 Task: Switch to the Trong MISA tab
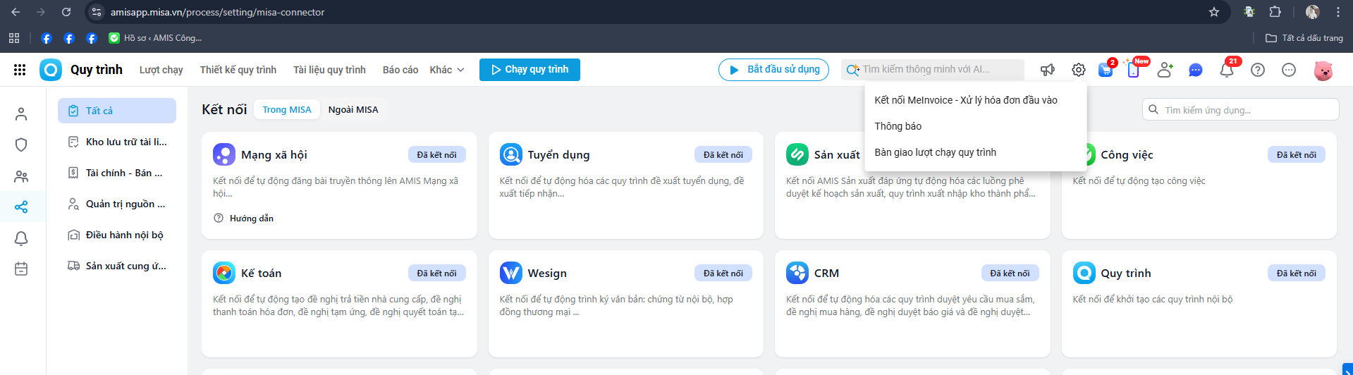[287, 109]
